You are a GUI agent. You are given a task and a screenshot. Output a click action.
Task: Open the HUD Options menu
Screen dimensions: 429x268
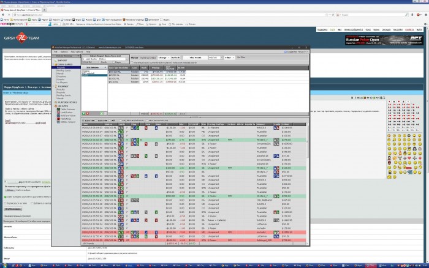click(x=77, y=51)
